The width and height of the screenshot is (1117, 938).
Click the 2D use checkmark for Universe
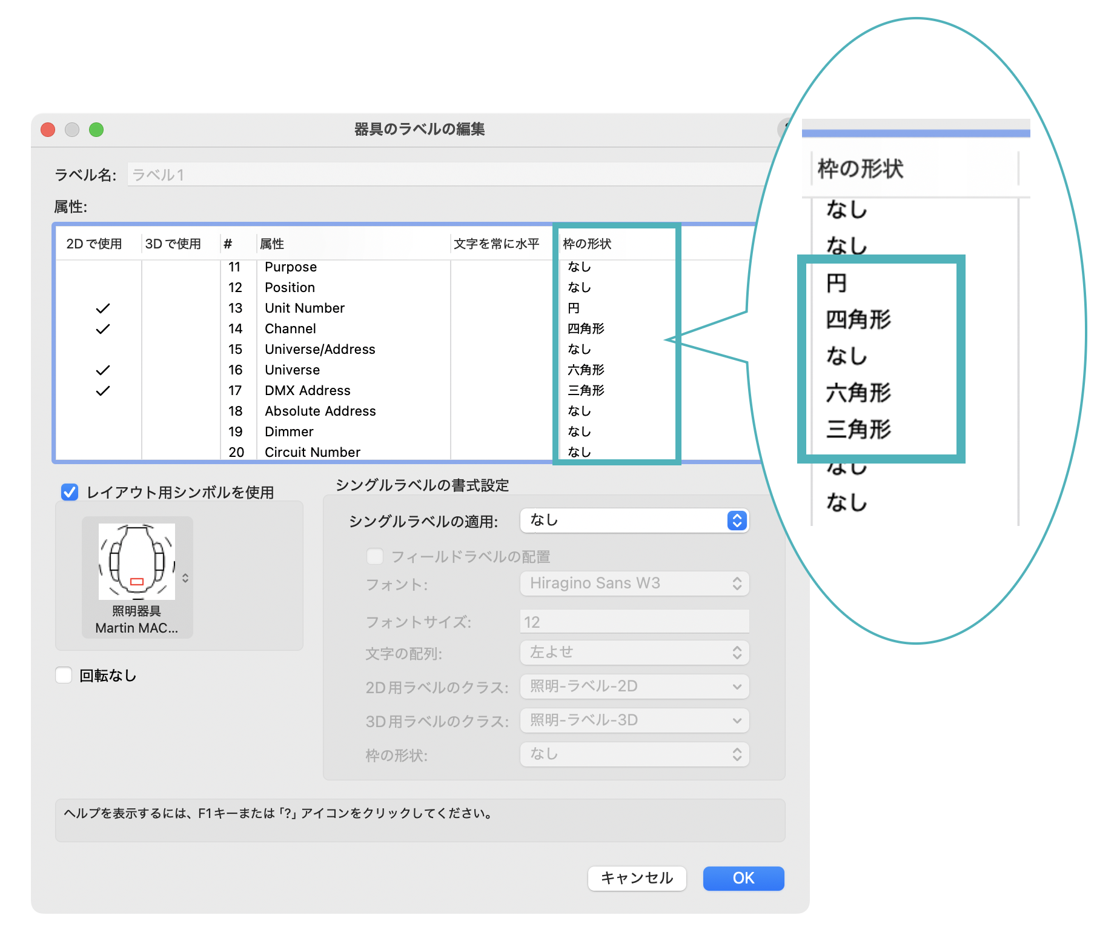(103, 370)
